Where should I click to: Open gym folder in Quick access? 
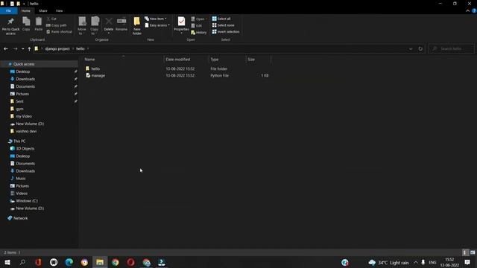pos(20,109)
